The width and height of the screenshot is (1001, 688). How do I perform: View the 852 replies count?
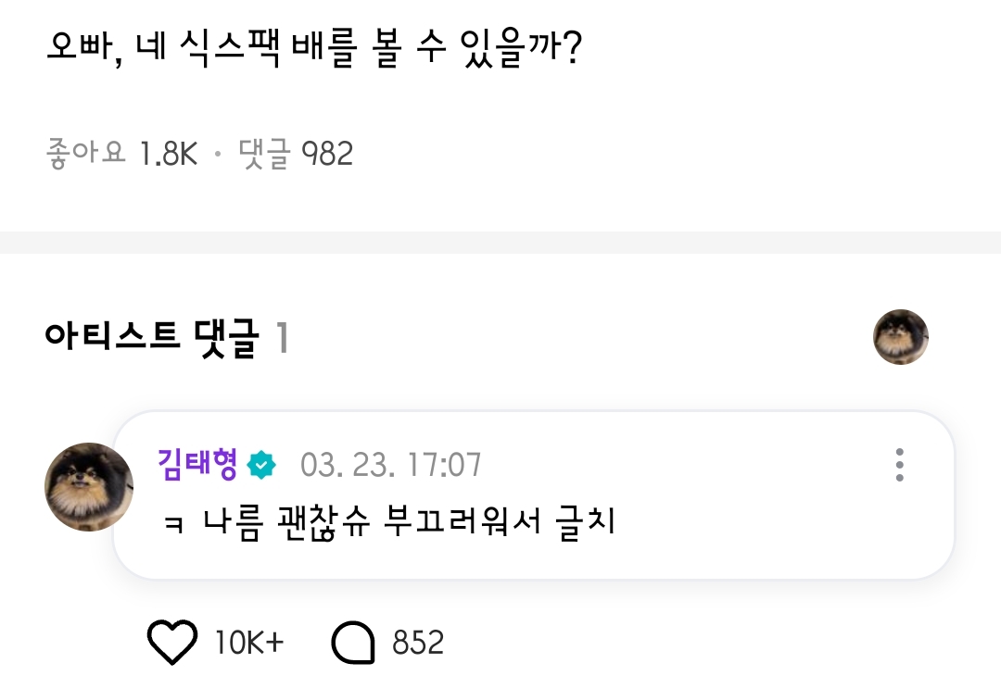click(418, 642)
